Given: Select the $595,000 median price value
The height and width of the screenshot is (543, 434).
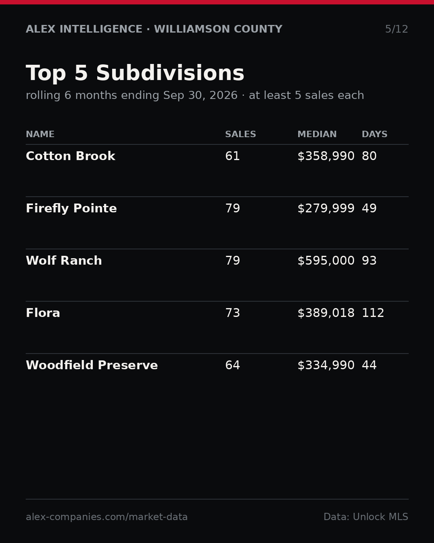Looking at the screenshot, I should (x=326, y=261).
